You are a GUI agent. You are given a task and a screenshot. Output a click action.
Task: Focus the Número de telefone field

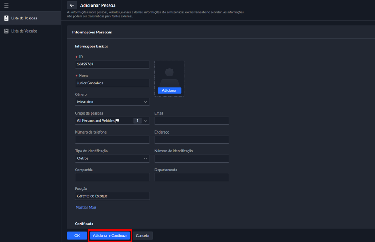tap(112, 140)
